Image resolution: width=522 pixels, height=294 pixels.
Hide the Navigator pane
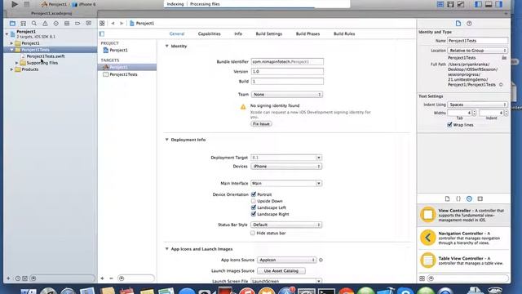tap(479, 4)
